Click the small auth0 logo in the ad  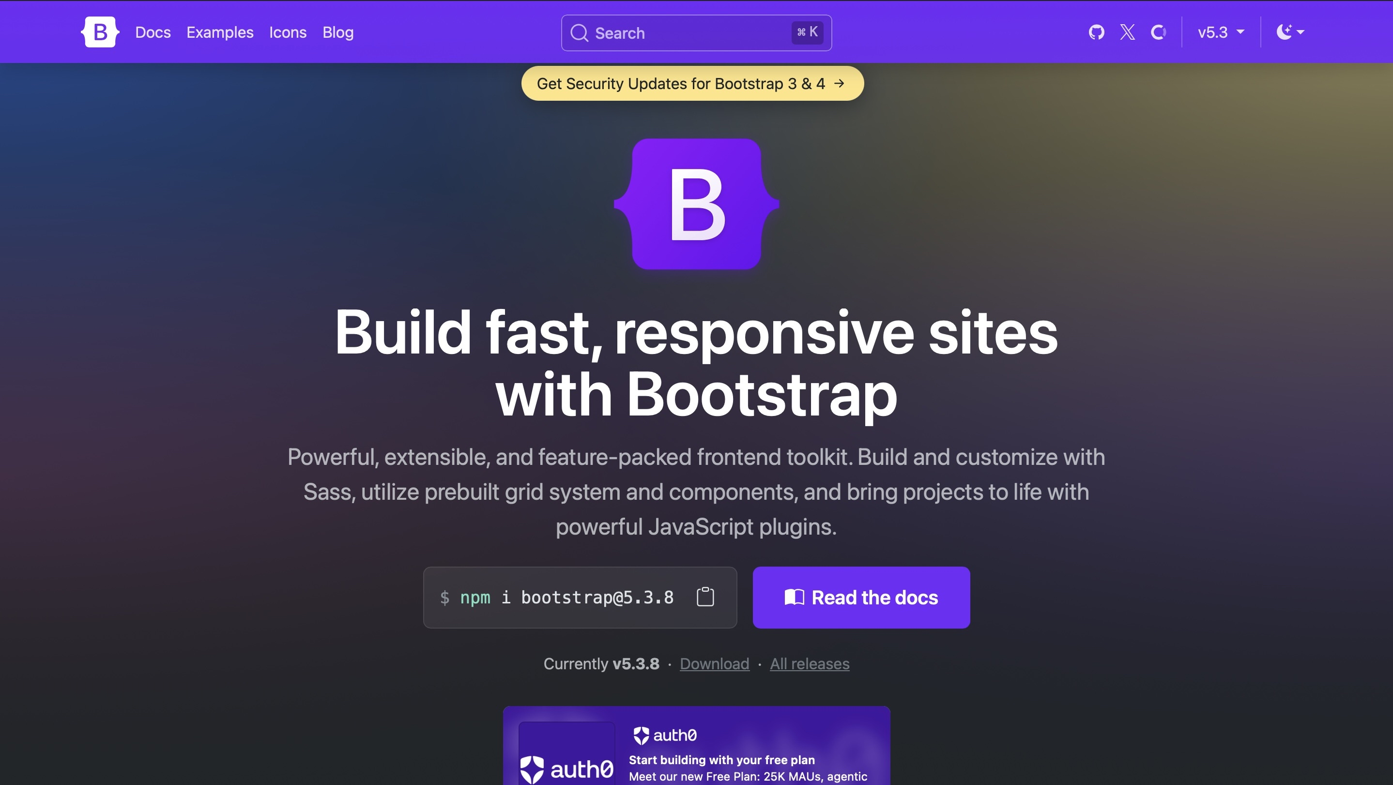665,735
